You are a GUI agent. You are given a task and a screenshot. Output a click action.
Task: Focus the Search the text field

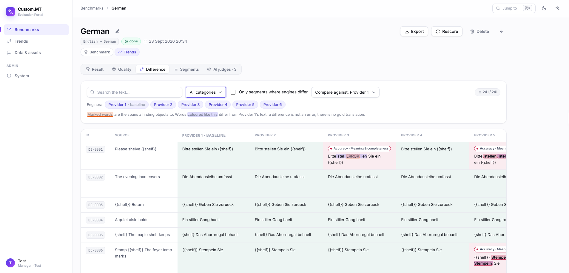point(135,92)
